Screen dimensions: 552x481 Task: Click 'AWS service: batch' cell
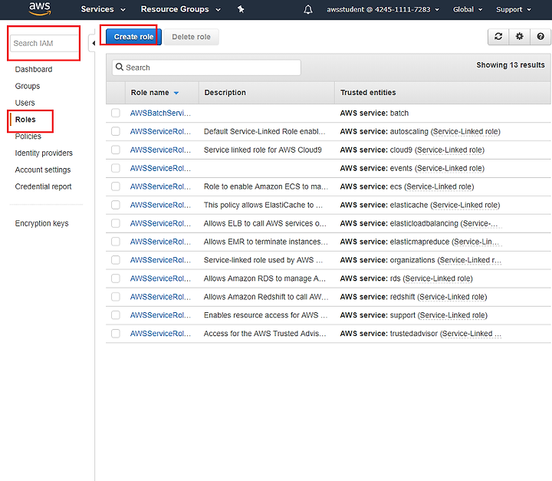coord(374,113)
